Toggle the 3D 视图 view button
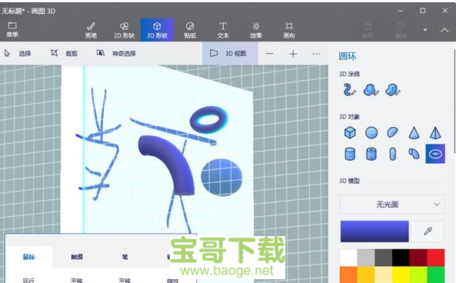 coord(230,53)
